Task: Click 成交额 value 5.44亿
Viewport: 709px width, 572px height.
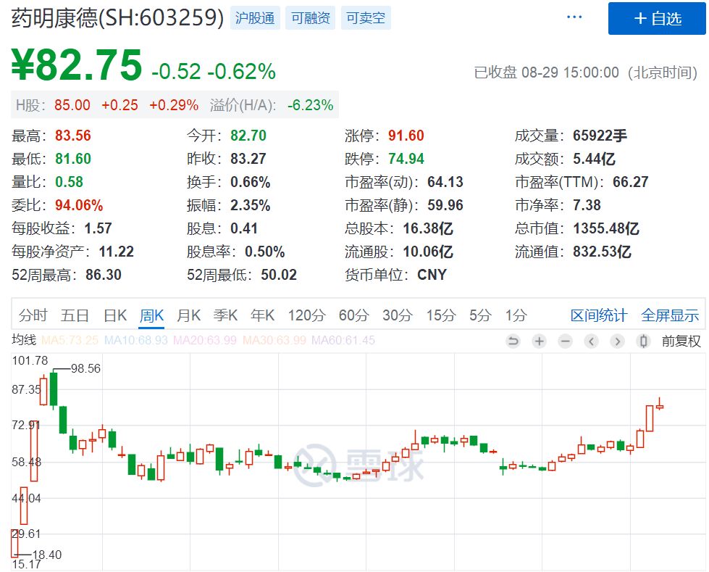Action: pos(594,159)
